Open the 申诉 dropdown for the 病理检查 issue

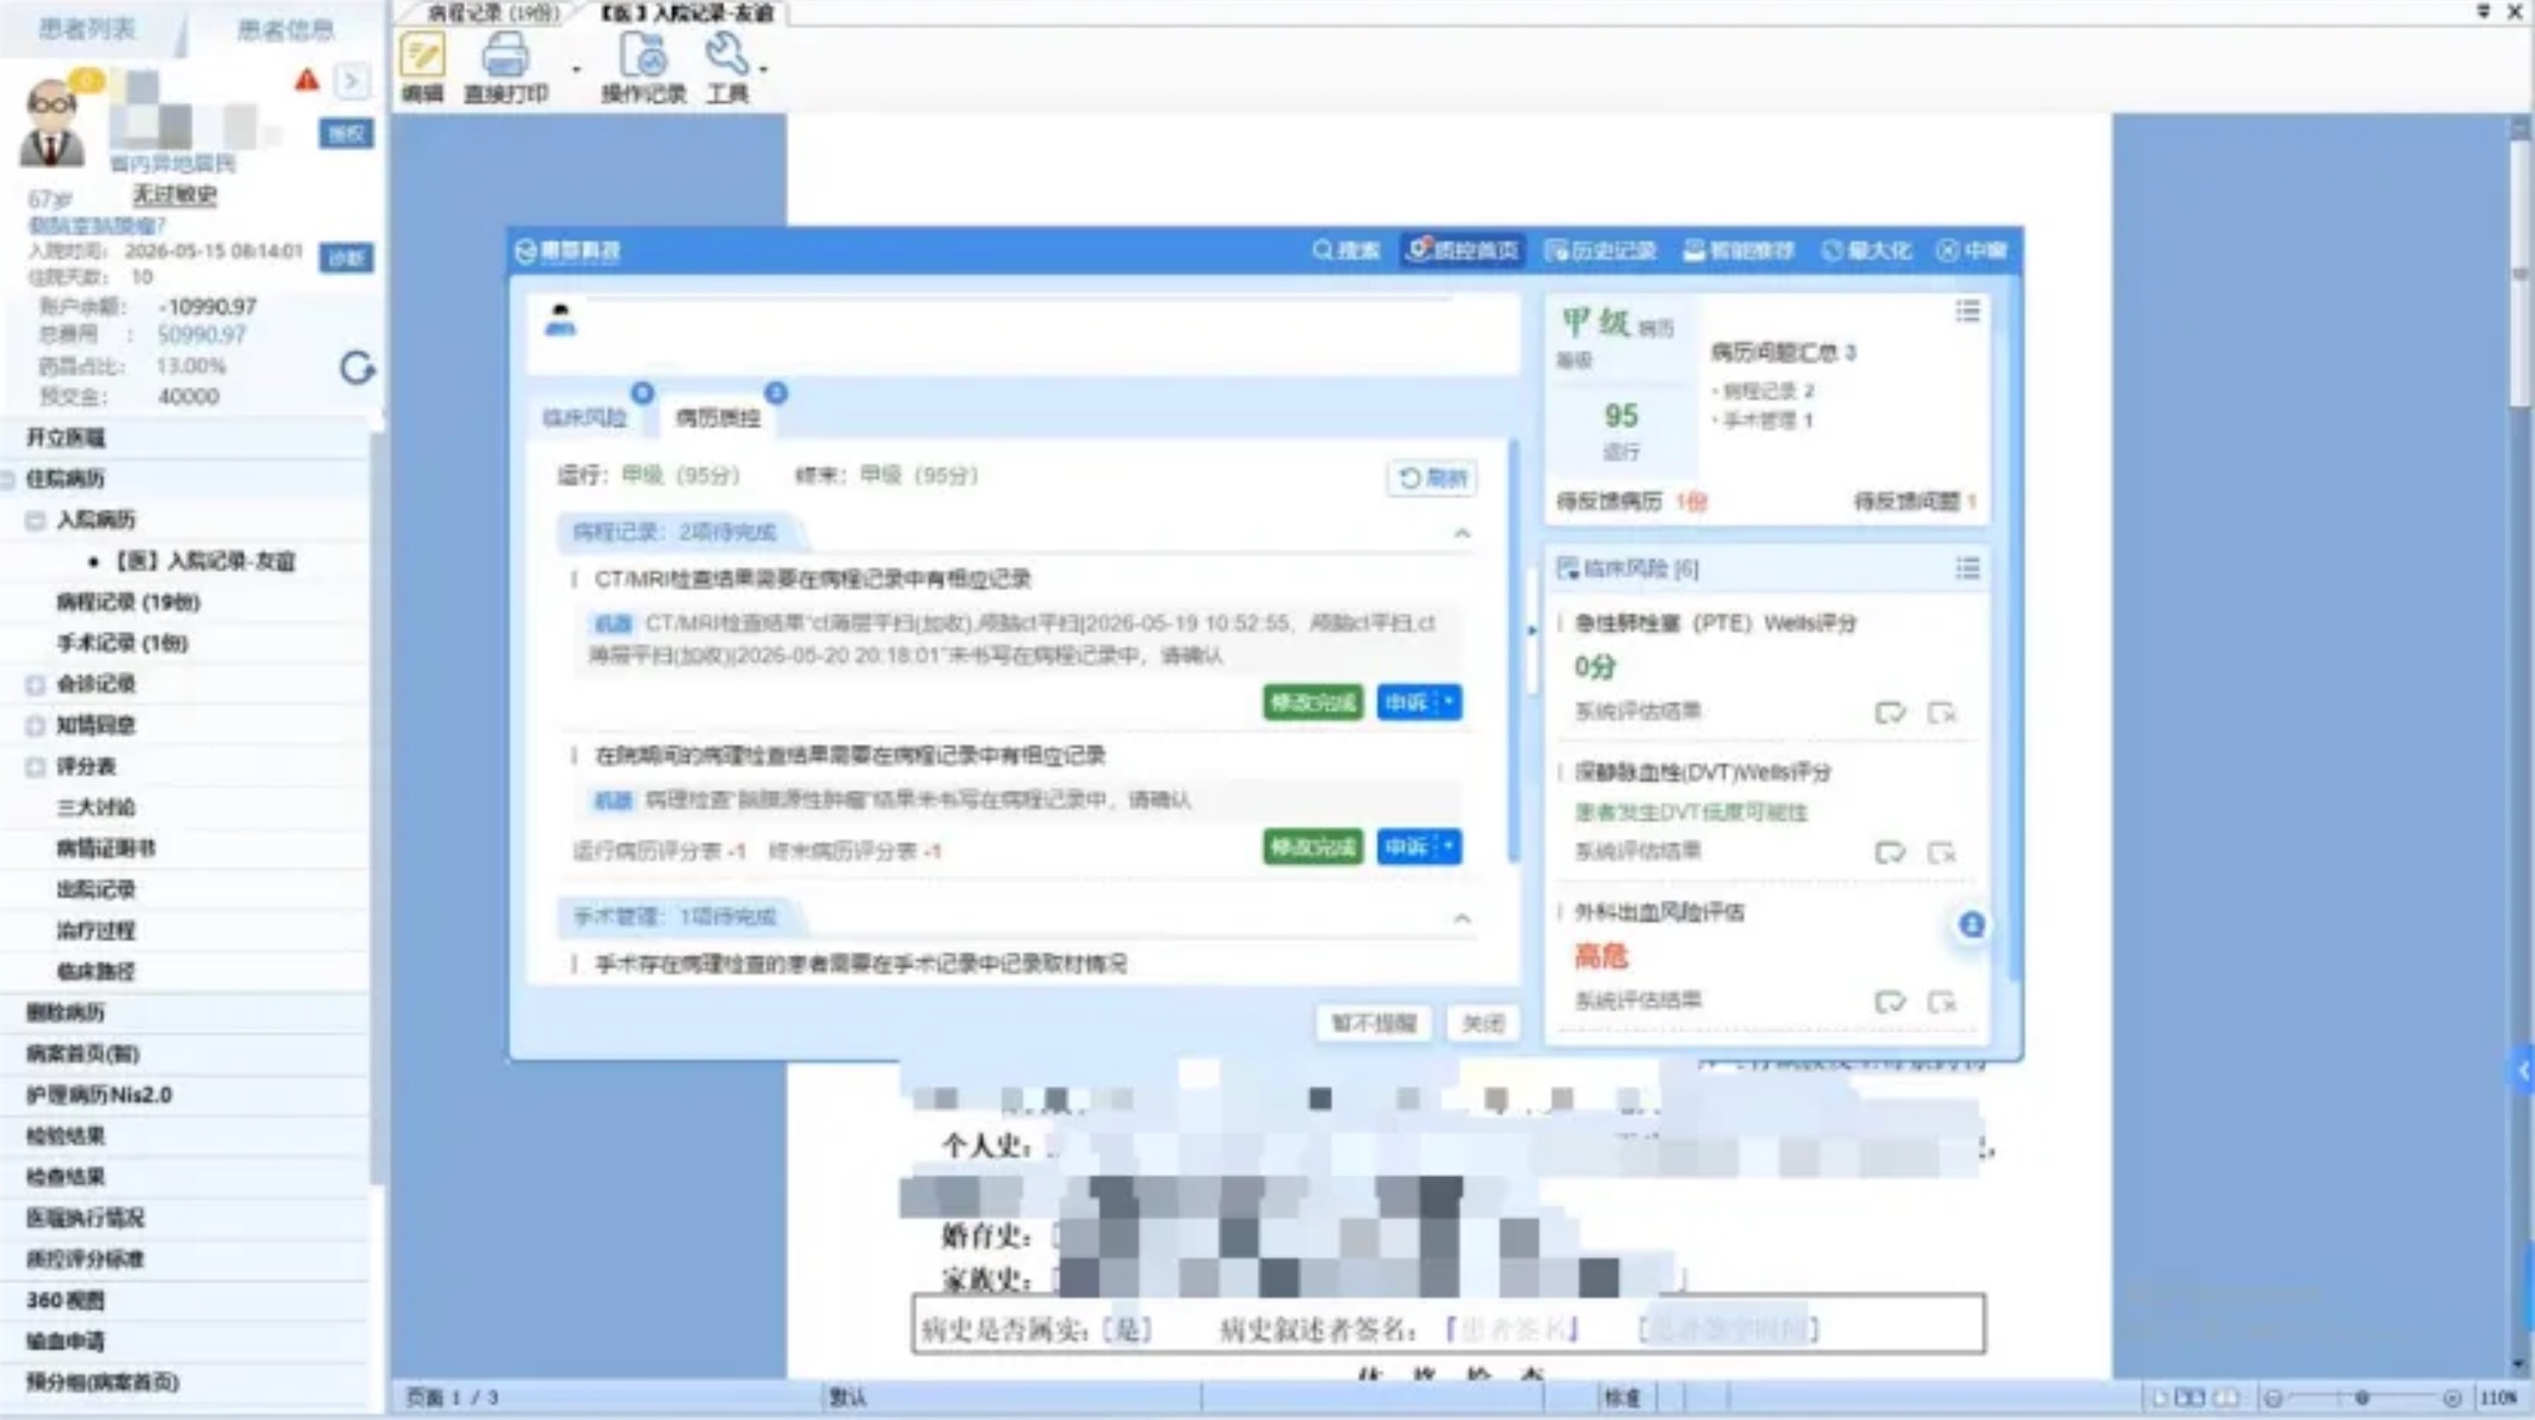pos(1449,846)
